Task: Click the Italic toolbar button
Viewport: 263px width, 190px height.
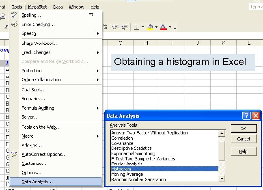Action: point(6,27)
